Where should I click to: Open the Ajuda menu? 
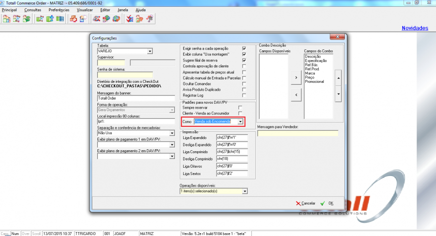pyautogui.click(x=140, y=10)
